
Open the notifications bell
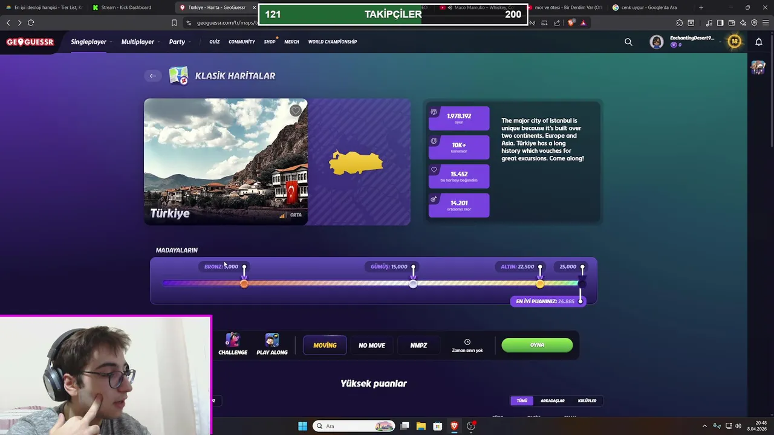click(x=758, y=42)
